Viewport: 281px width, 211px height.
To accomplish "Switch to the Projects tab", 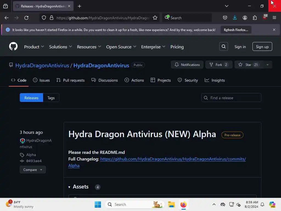I will coord(161,80).
